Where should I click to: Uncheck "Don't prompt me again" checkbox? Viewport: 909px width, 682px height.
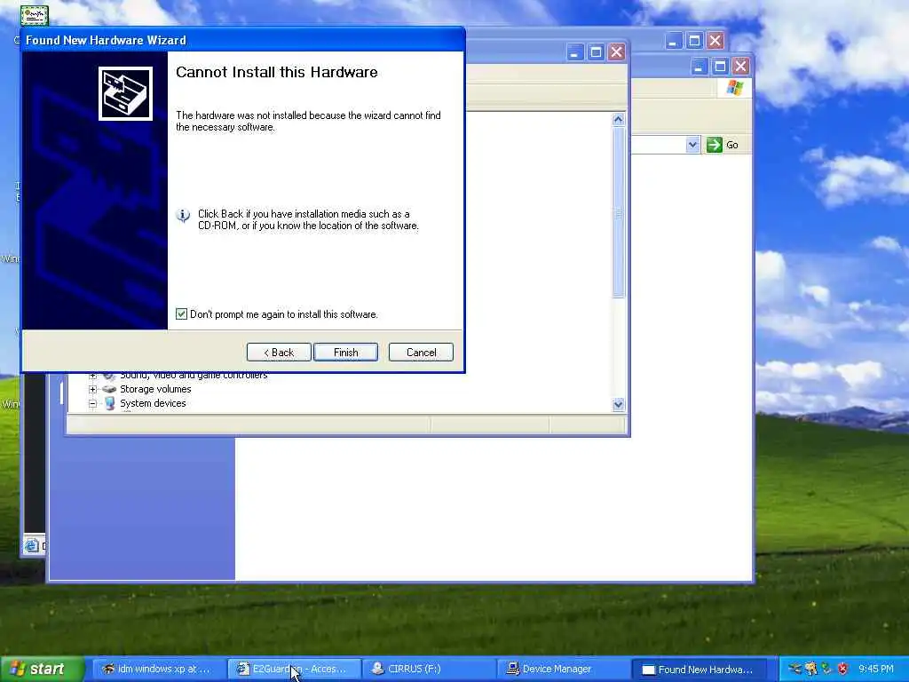(181, 313)
